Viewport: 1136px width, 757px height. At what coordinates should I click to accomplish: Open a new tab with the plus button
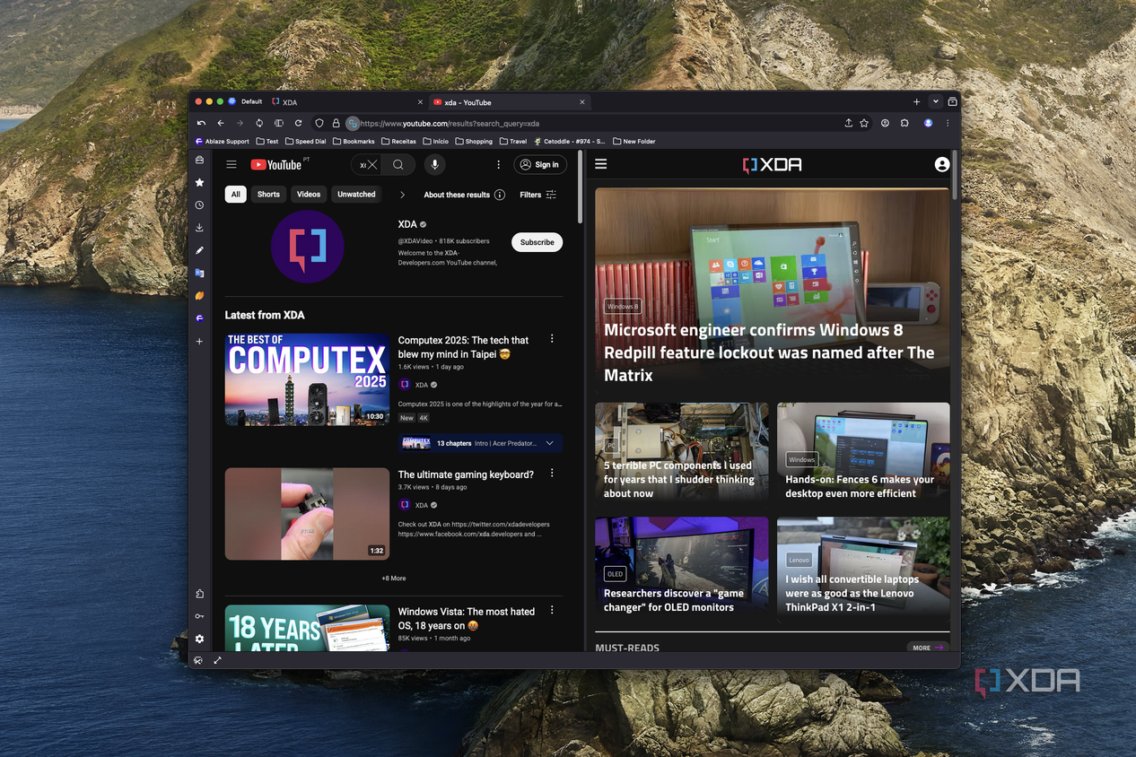pyautogui.click(x=916, y=102)
